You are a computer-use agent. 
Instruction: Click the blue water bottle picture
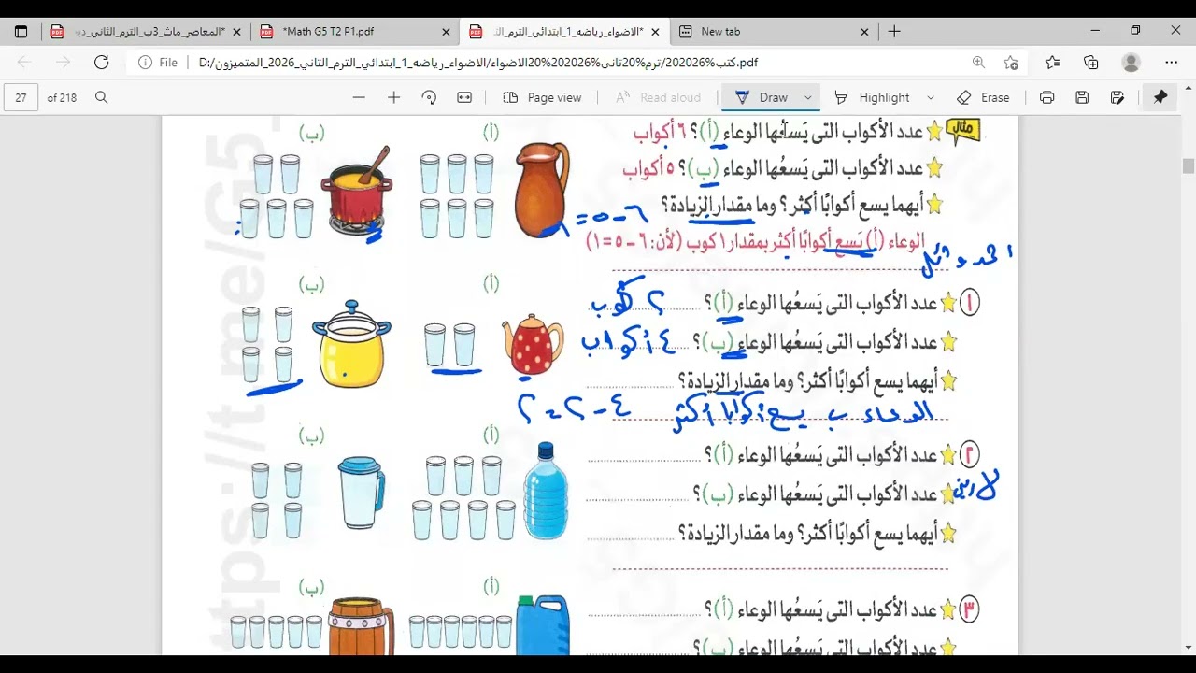coord(546,491)
